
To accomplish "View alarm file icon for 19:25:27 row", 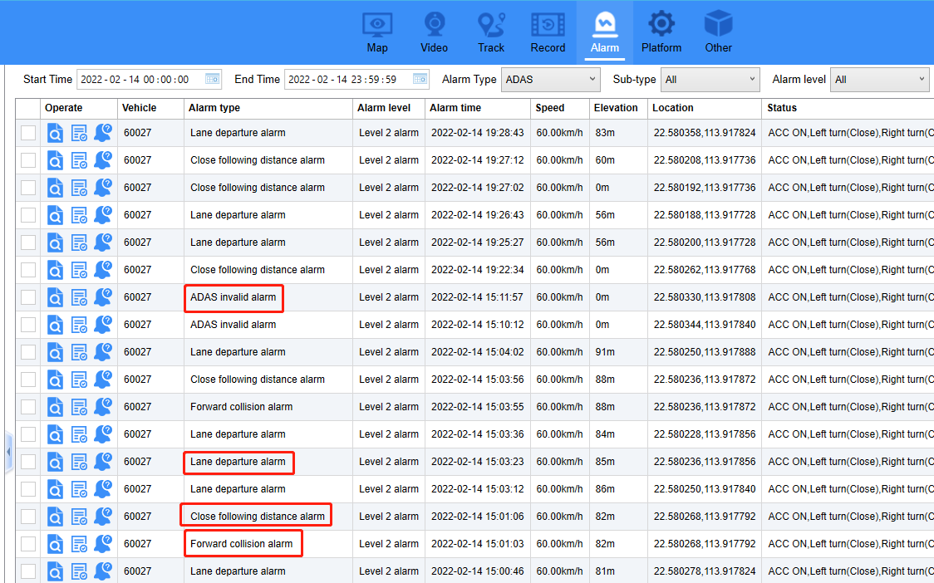I will pos(55,243).
